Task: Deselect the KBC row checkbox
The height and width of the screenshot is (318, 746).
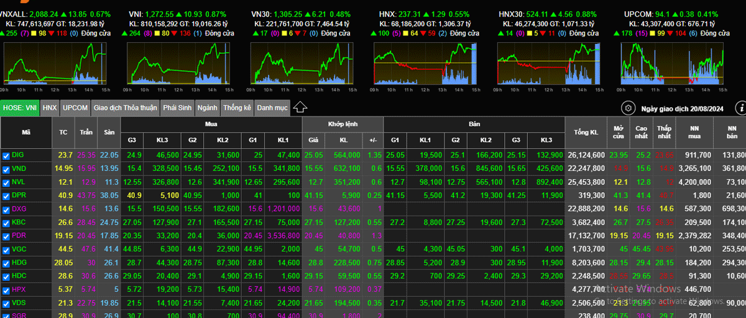Action: [6, 223]
